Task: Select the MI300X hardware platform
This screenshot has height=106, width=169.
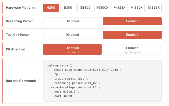Action: (102, 8)
